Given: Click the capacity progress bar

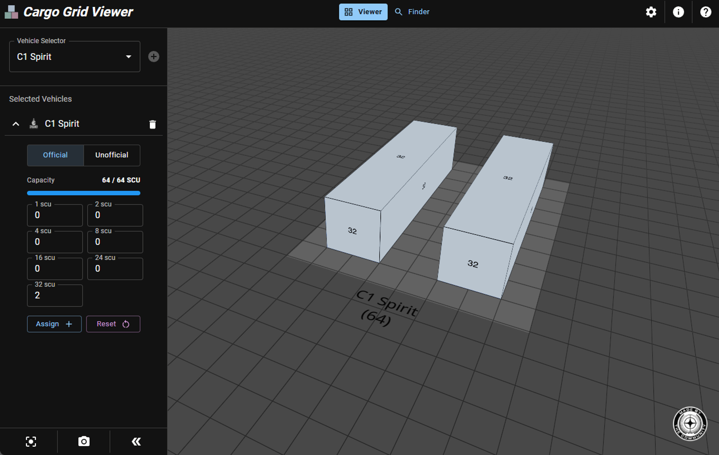Looking at the screenshot, I should point(83,193).
